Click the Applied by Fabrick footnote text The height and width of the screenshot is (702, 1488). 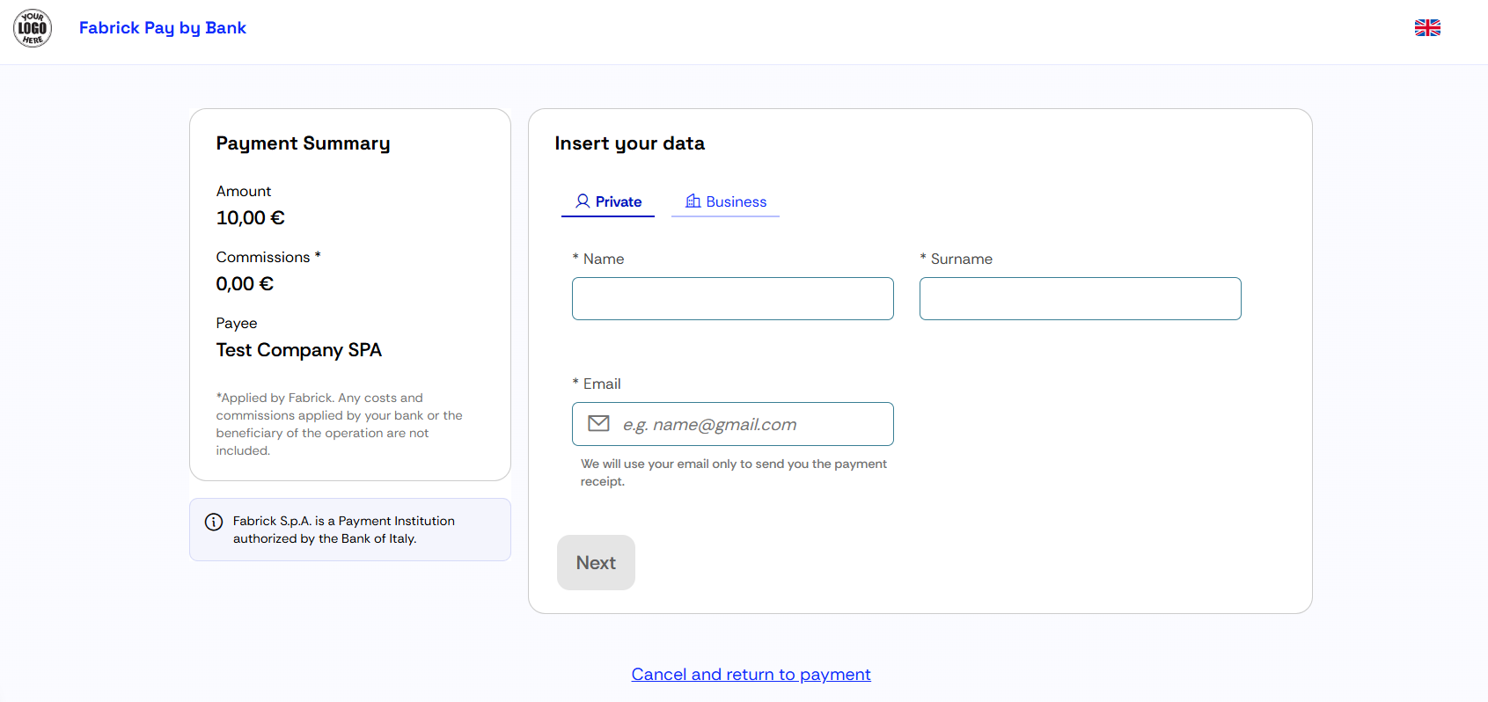tap(340, 424)
